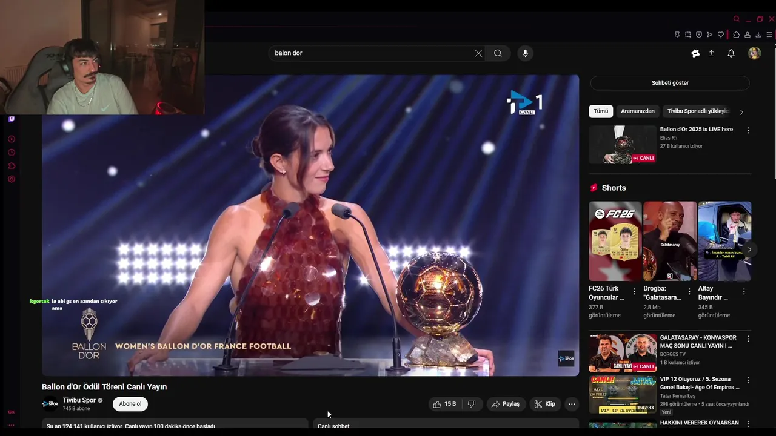The image size is (776, 436).
Task: Open more actions menu under the video
Action: [x=572, y=404]
